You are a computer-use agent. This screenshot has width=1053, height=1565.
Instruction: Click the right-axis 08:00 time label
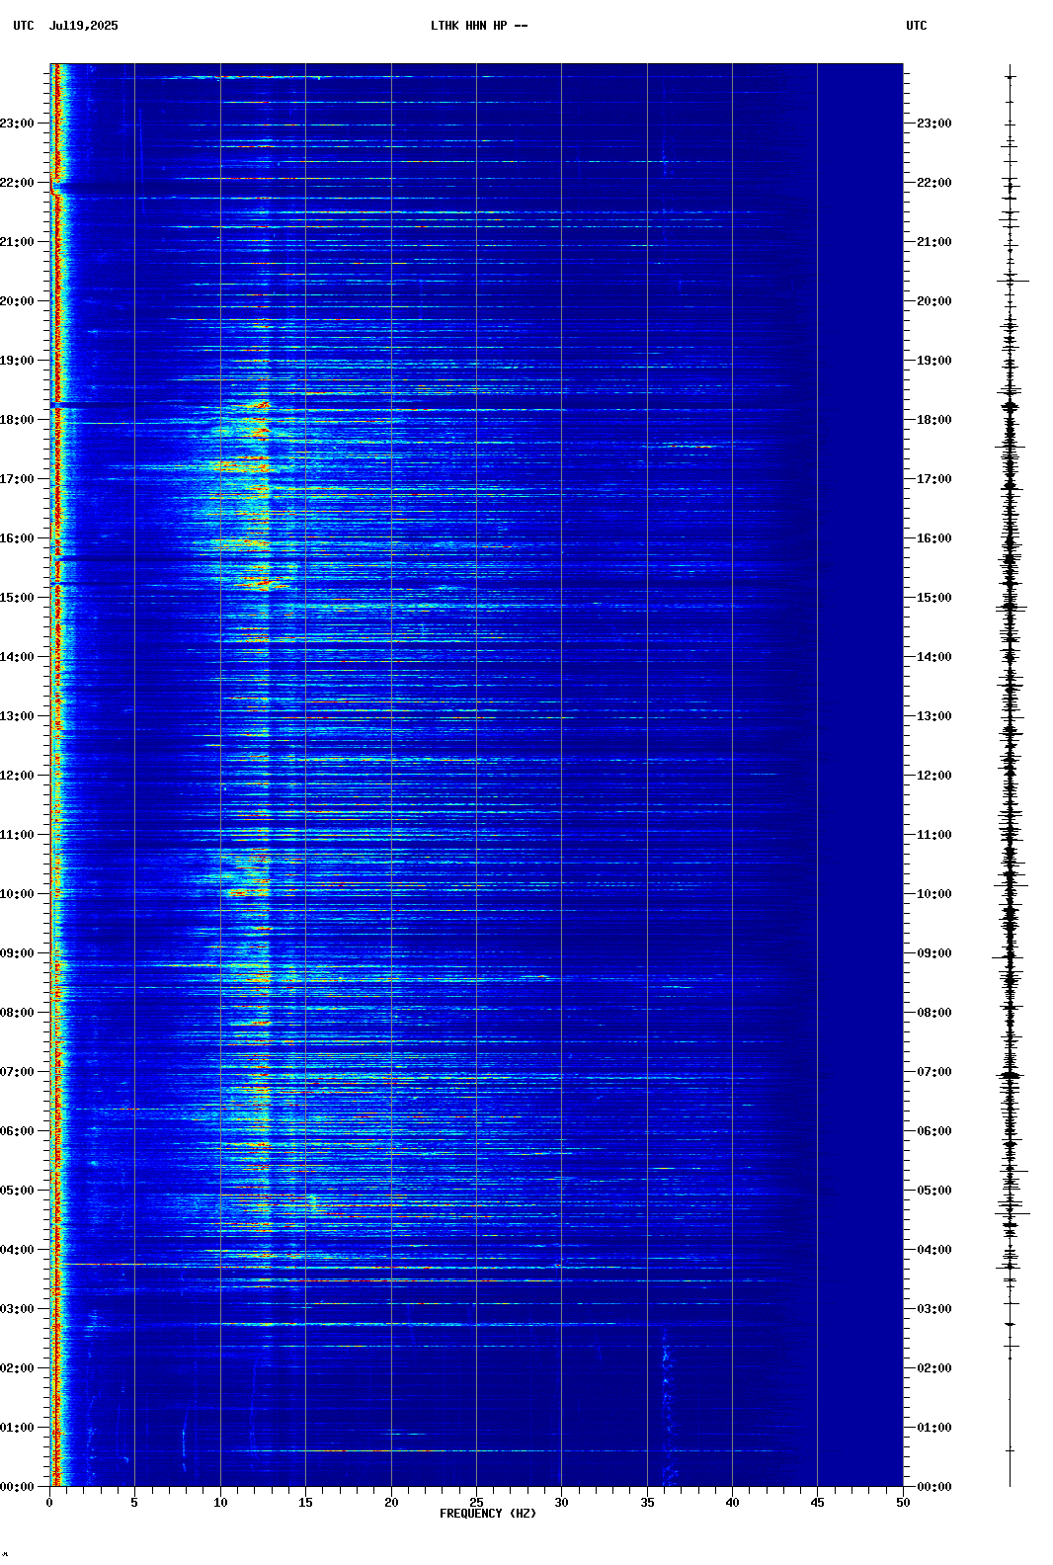[934, 1013]
